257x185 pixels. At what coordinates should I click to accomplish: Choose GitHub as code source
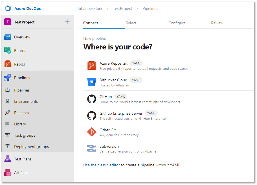click(168, 99)
